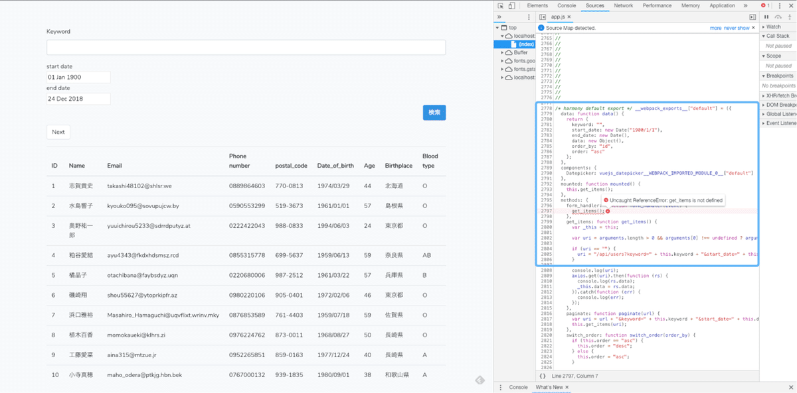Open DevTools customize menu (three dots)
797x393 pixels.
pyautogui.click(x=780, y=5)
